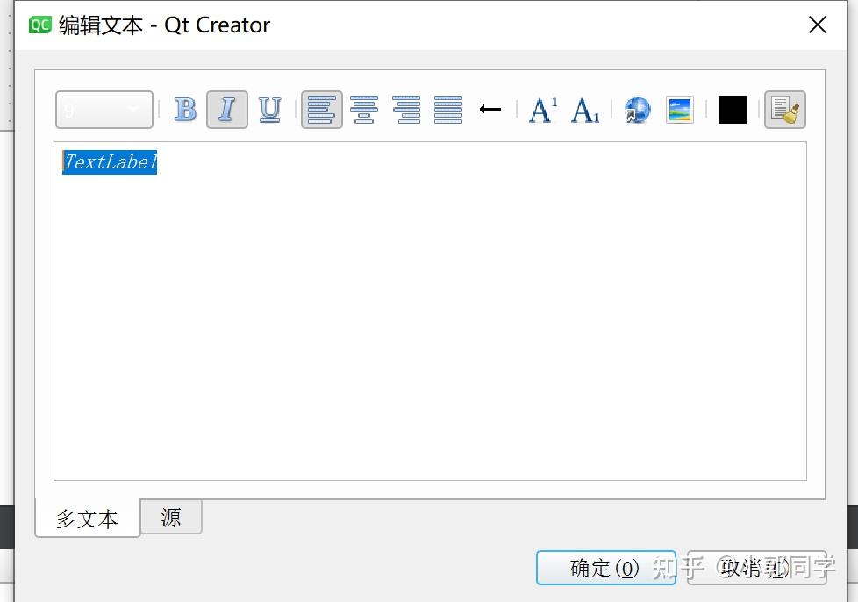This screenshot has height=602, width=858.
Task: Switch to the 源 tab
Action: tap(171, 518)
